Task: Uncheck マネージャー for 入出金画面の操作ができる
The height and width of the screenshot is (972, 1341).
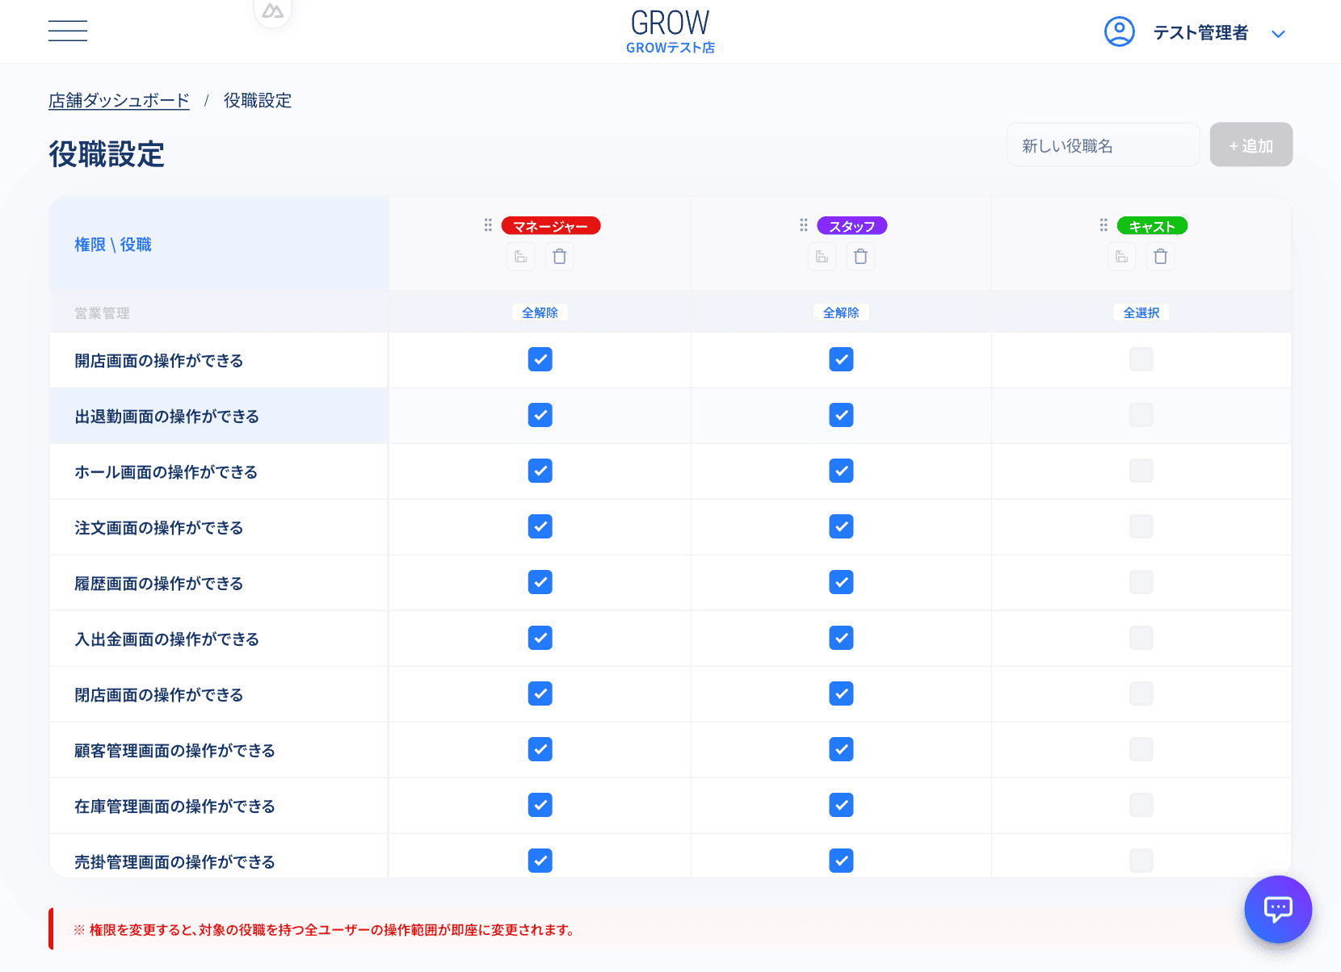Action: [540, 638]
